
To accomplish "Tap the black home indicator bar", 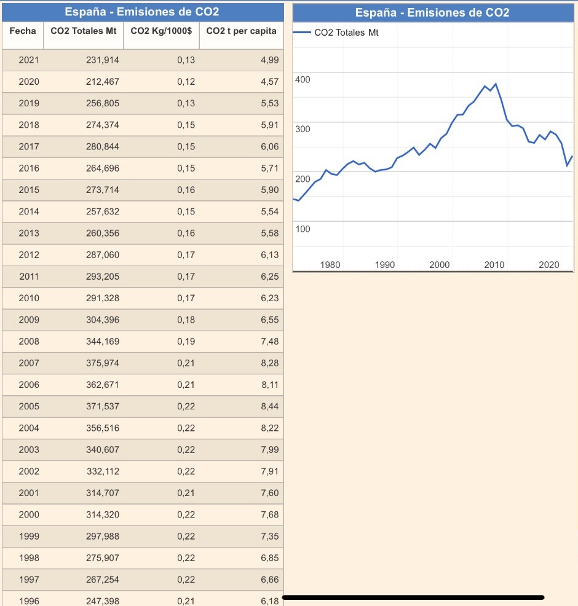I will [x=413, y=597].
